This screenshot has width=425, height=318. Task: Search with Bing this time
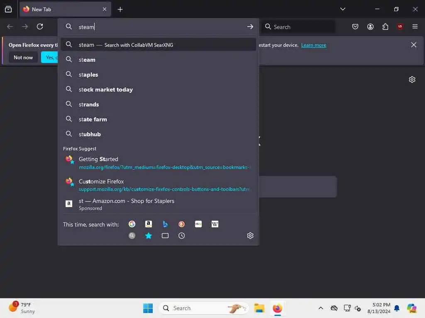pyautogui.click(x=165, y=224)
